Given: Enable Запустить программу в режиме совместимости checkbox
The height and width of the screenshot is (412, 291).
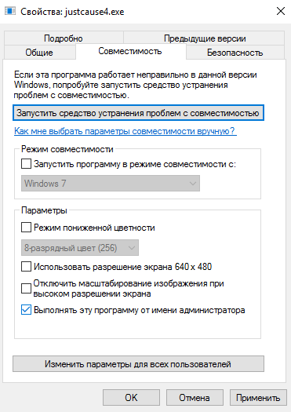Looking at the screenshot, I should click(26, 164).
